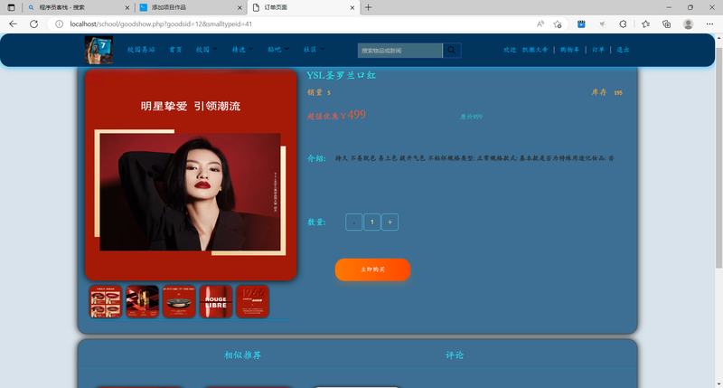
Task: Click the browser profile avatar
Action: (688, 24)
